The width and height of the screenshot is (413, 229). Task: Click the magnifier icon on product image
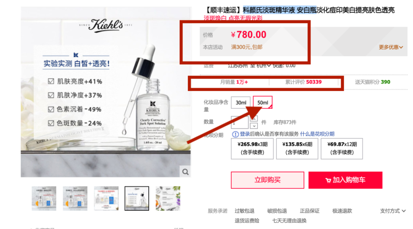click(x=185, y=172)
